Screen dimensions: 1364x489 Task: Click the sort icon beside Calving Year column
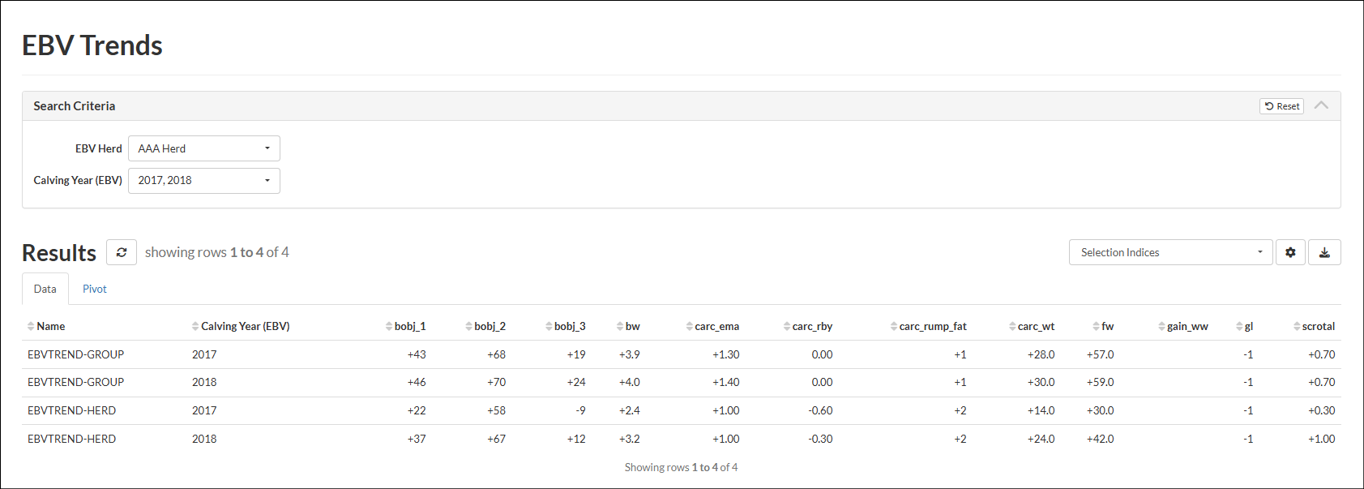pyautogui.click(x=195, y=326)
